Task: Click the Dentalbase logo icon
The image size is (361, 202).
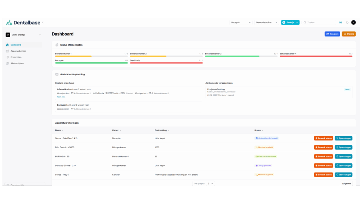Action: [x=9, y=22]
